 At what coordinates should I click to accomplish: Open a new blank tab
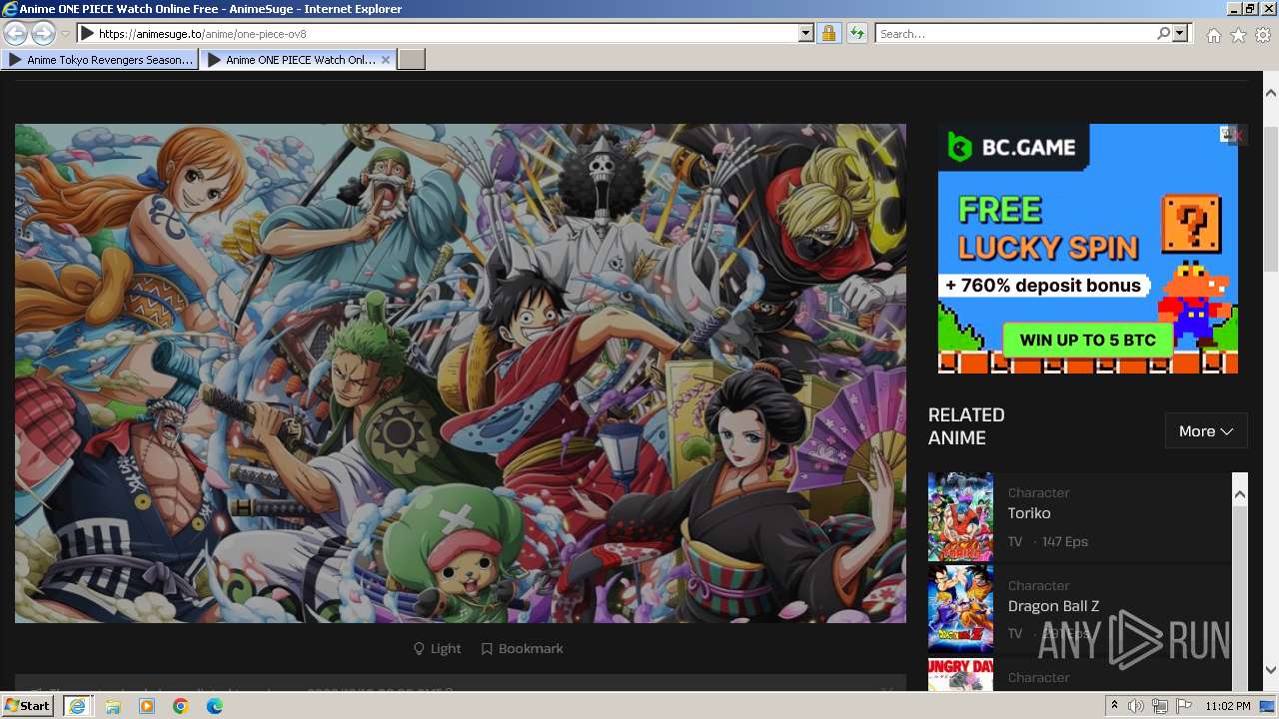(x=412, y=60)
